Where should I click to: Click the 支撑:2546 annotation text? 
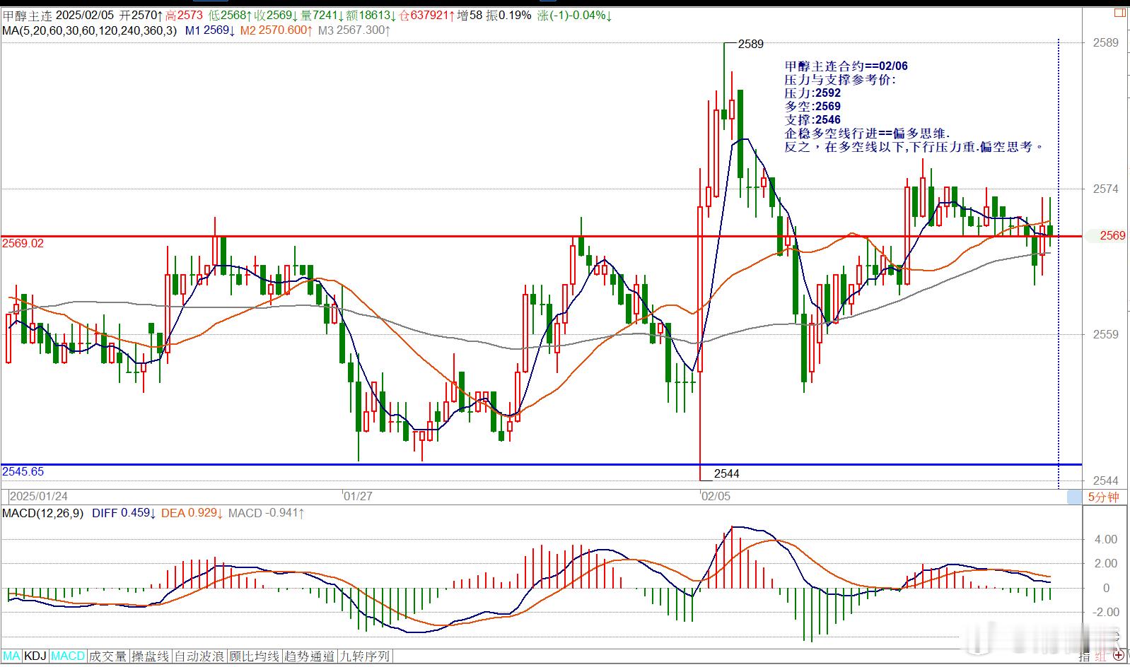pyautogui.click(x=812, y=119)
